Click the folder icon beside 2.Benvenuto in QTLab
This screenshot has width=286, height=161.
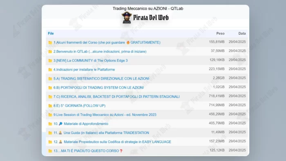[50, 51]
